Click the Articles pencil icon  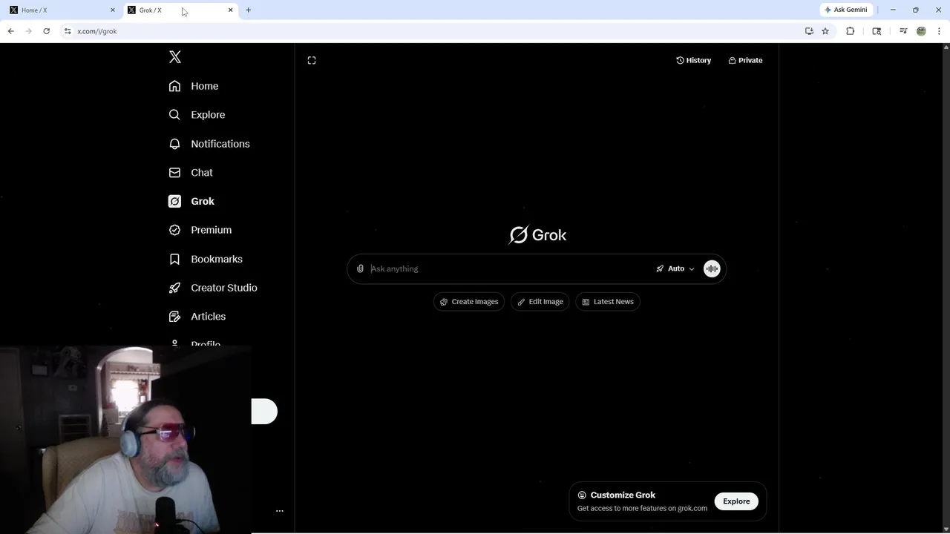(x=174, y=317)
